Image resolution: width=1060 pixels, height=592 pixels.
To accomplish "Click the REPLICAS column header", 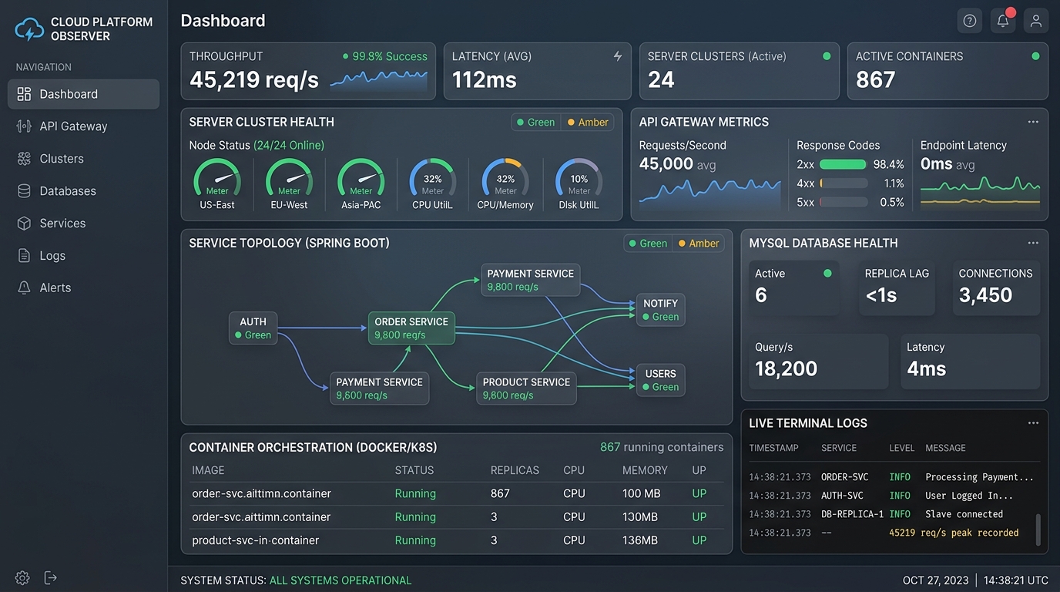I will coord(515,470).
